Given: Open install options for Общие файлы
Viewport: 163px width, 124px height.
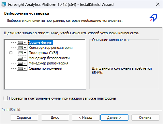Looking at the screenshot, I should (22, 42).
